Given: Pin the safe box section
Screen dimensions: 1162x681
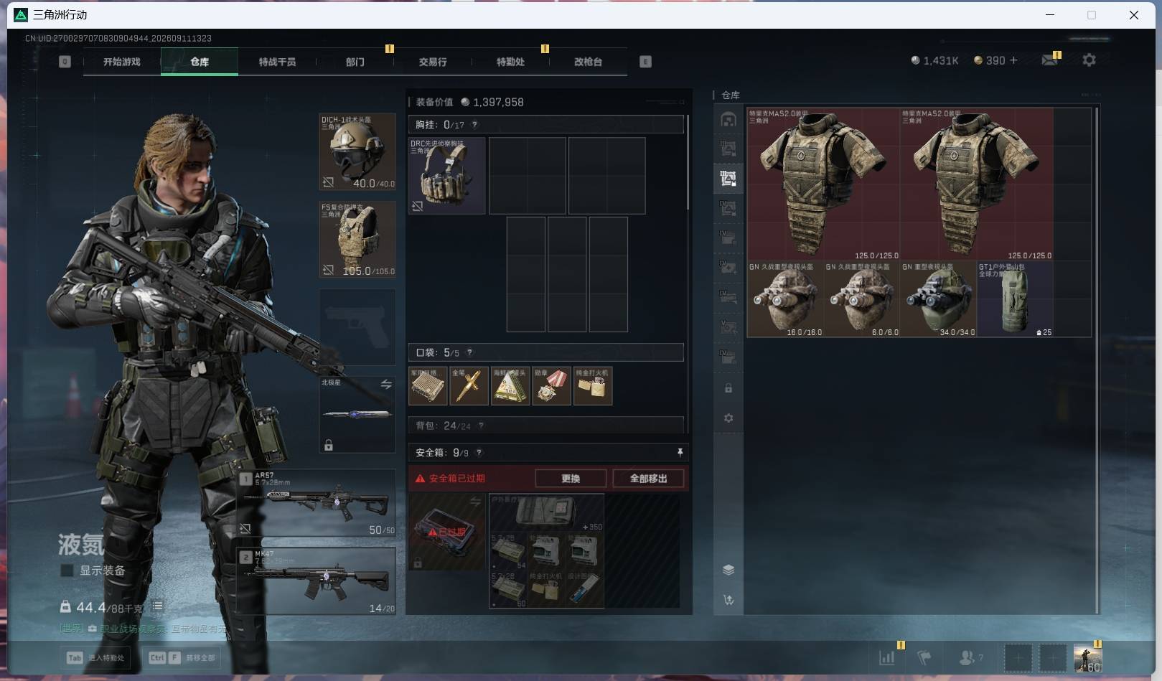Looking at the screenshot, I should (679, 452).
